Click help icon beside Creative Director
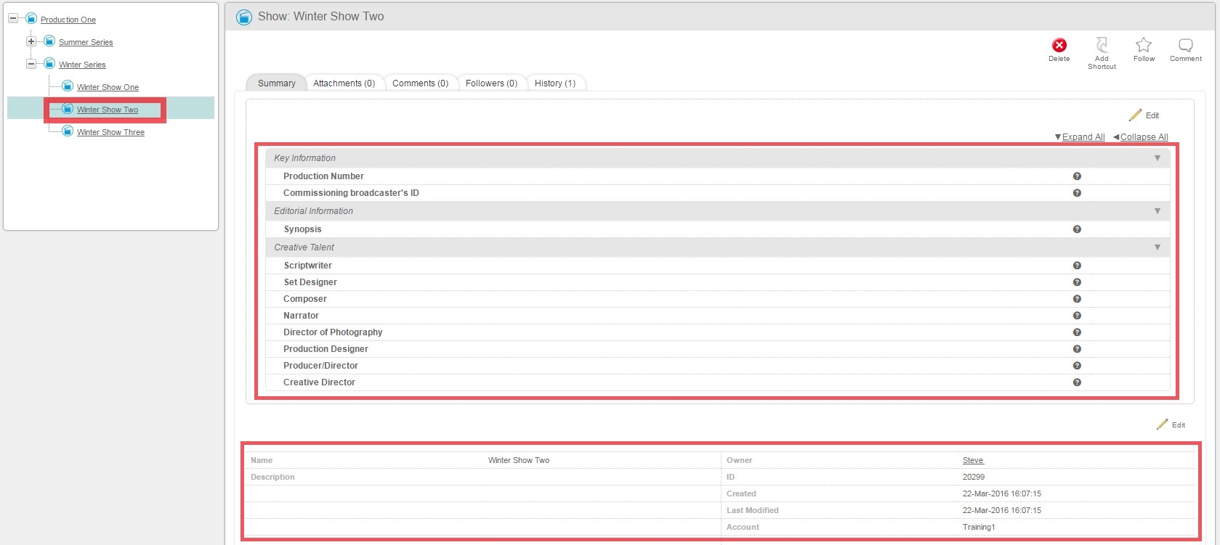This screenshot has width=1220, height=545. (1077, 382)
